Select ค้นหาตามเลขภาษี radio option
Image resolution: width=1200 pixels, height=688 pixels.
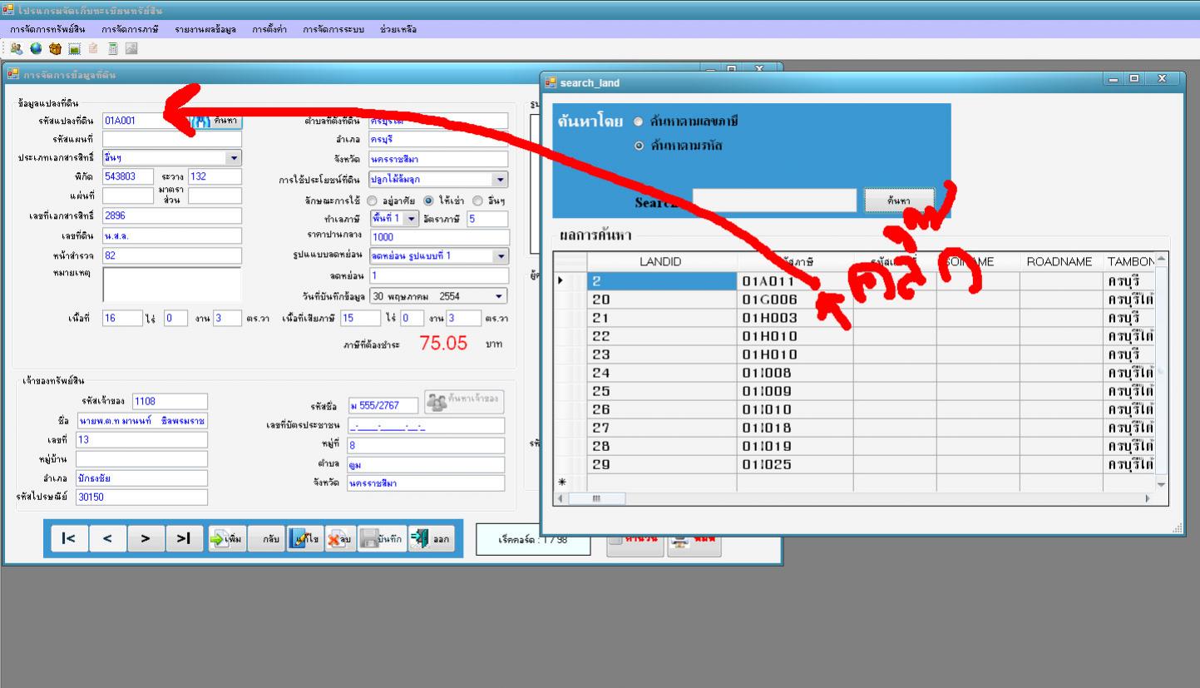click(x=640, y=121)
